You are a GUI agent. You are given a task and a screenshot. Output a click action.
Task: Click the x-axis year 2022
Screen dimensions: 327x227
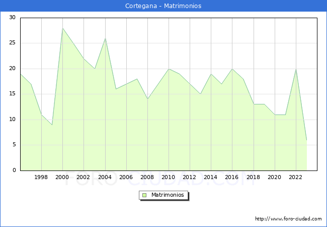(295, 177)
